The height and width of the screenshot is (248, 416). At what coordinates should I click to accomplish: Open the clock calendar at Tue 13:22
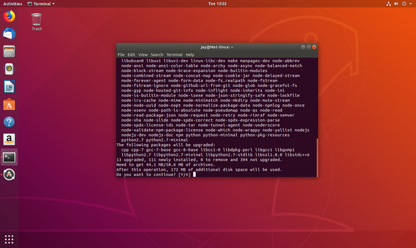coord(217,4)
